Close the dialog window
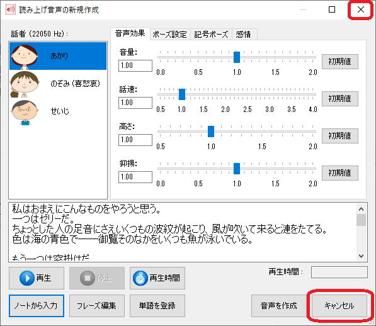The width and height of the screenshot is (376, 326). [361, 9]
